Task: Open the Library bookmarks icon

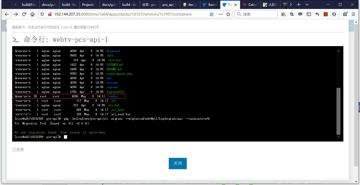Action: pos(283,14)
